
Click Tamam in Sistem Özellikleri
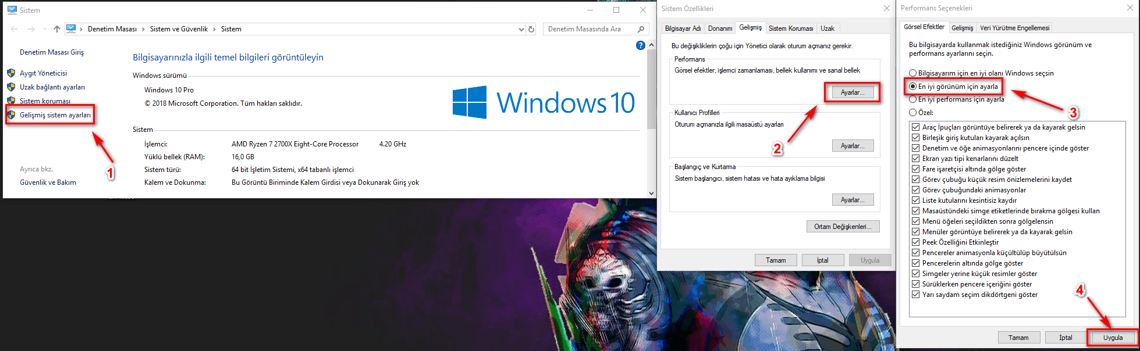pyautogui.click(x=776, y=260)
